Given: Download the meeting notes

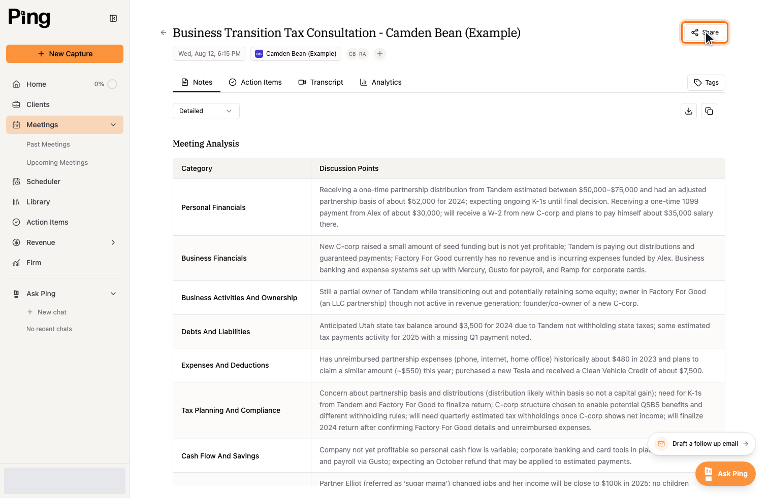Looking at the screenshot, I should point(689,111).
